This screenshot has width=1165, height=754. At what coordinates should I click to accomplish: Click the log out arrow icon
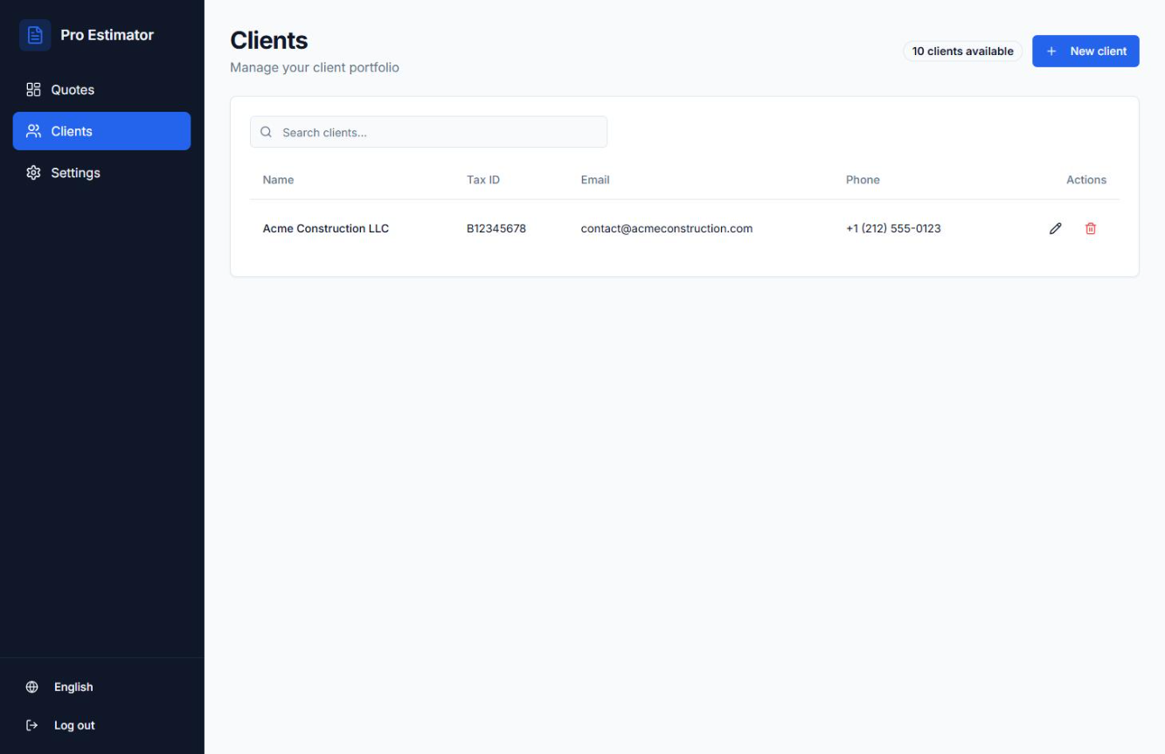click(31, 725)
